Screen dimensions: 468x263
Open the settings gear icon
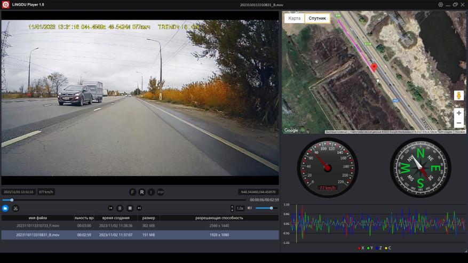tap(441, 4)
